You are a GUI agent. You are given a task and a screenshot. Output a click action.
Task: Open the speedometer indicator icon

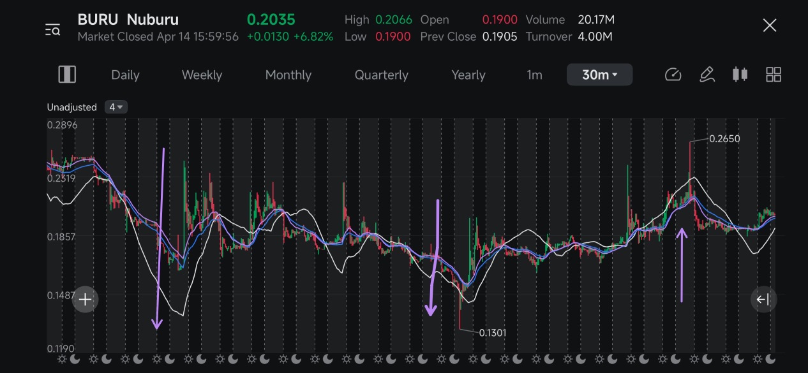673,75
